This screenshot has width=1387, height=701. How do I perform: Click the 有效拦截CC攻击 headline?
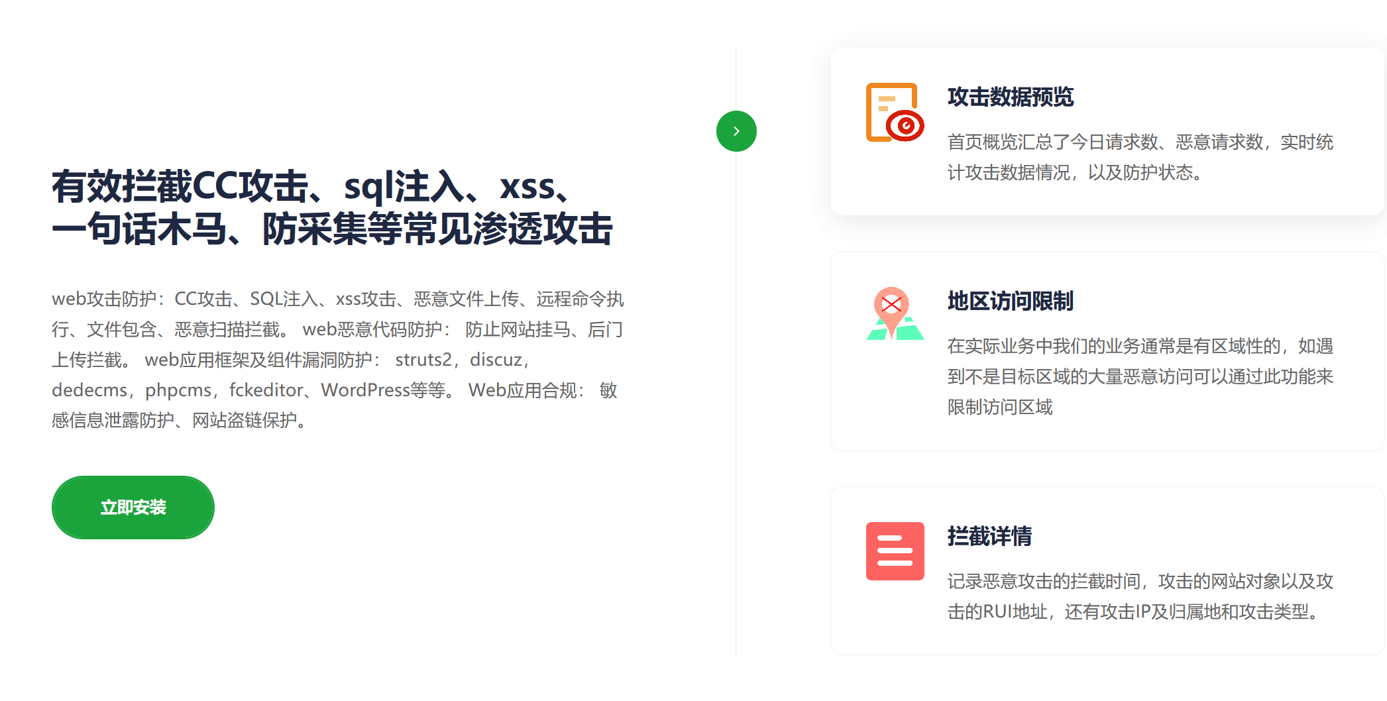[x=333, y=207]
